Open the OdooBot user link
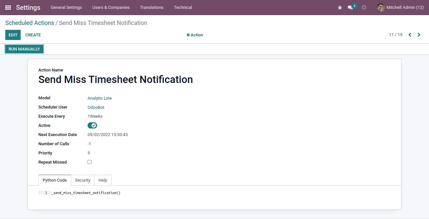 coord(96,108)
